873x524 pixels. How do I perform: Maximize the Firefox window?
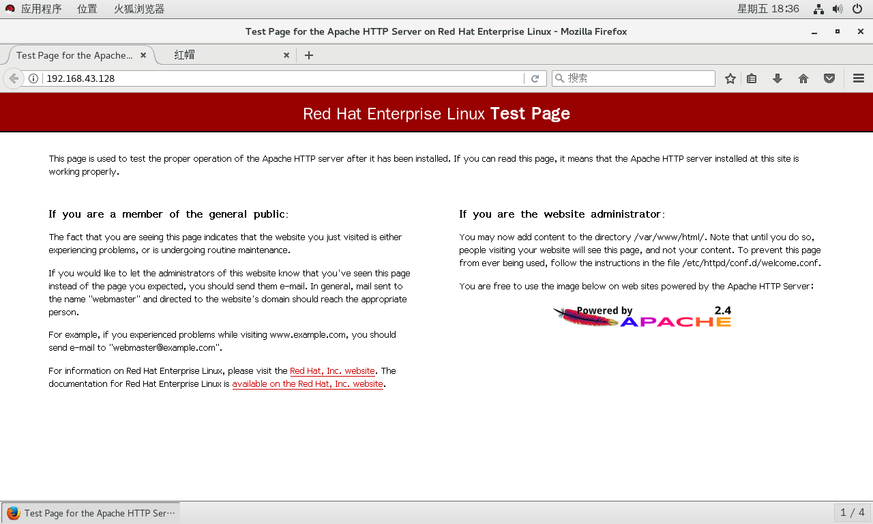[x=838, y=31]
